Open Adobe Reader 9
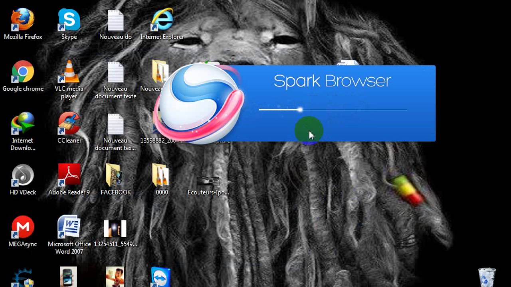Viewport: 511px width, 287px height. click(x=68, y=175)
